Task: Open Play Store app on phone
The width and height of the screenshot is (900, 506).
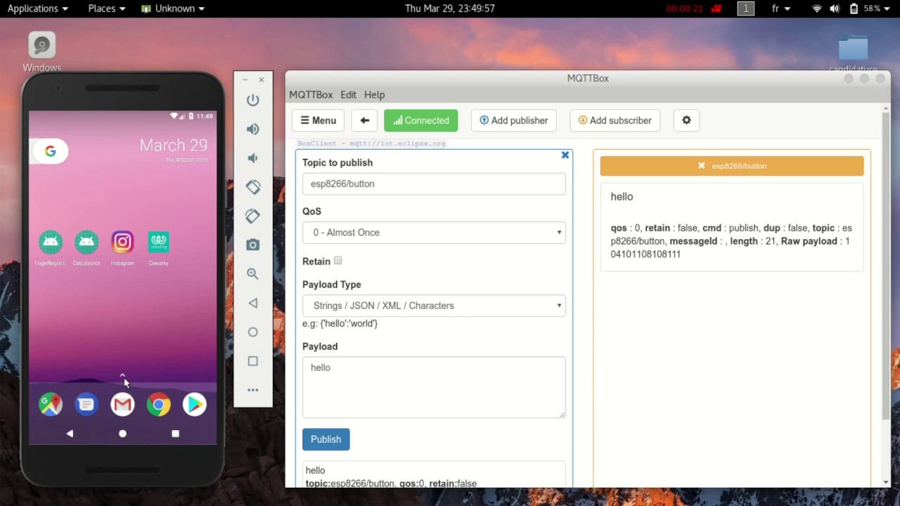Action: 195,404
